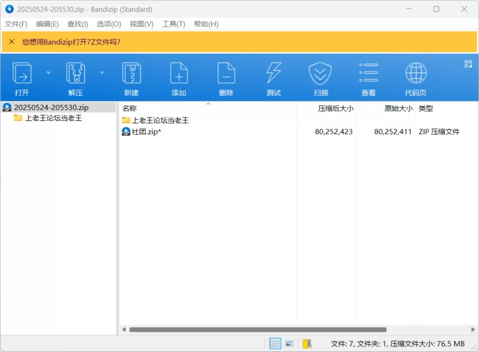Maximize the Bandizip window
Viewport: 479px width, 352px height.
pyautogui.click(x=436, y=9)
